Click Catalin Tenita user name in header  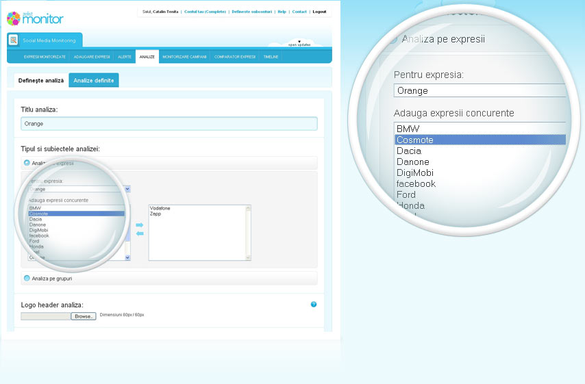[165, 12]
